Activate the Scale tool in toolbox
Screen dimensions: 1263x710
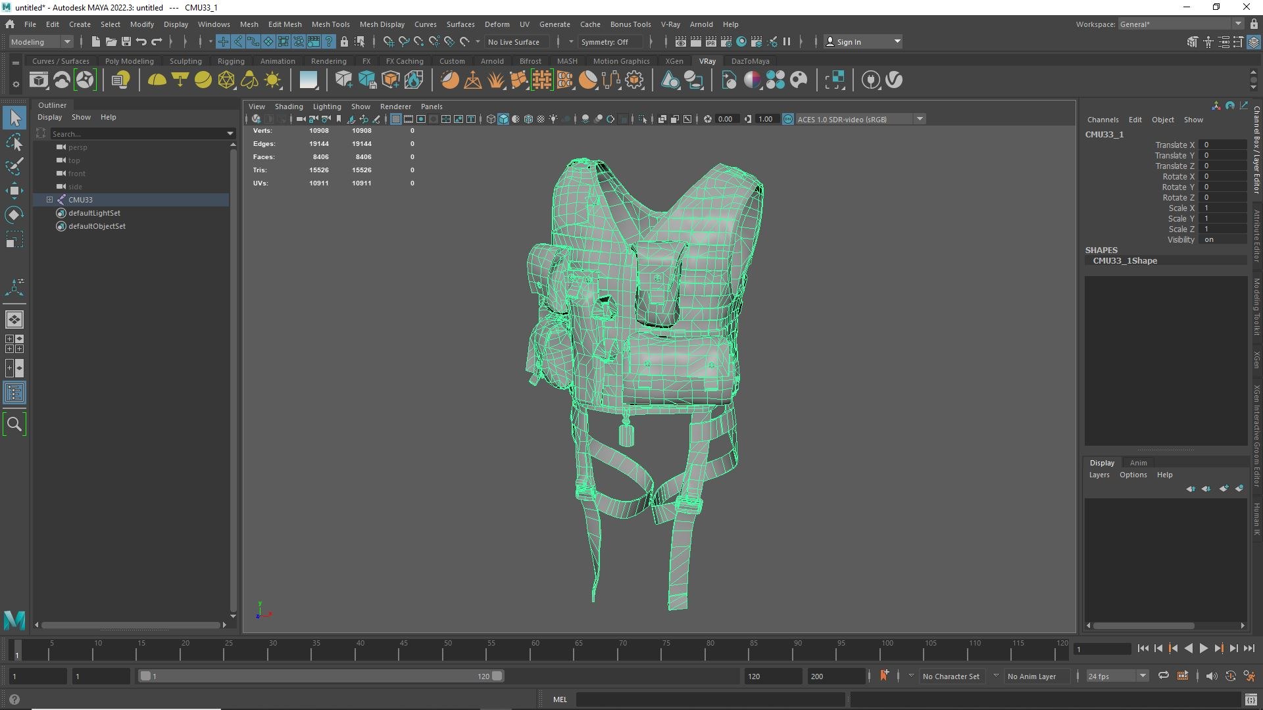pos(14,239)
